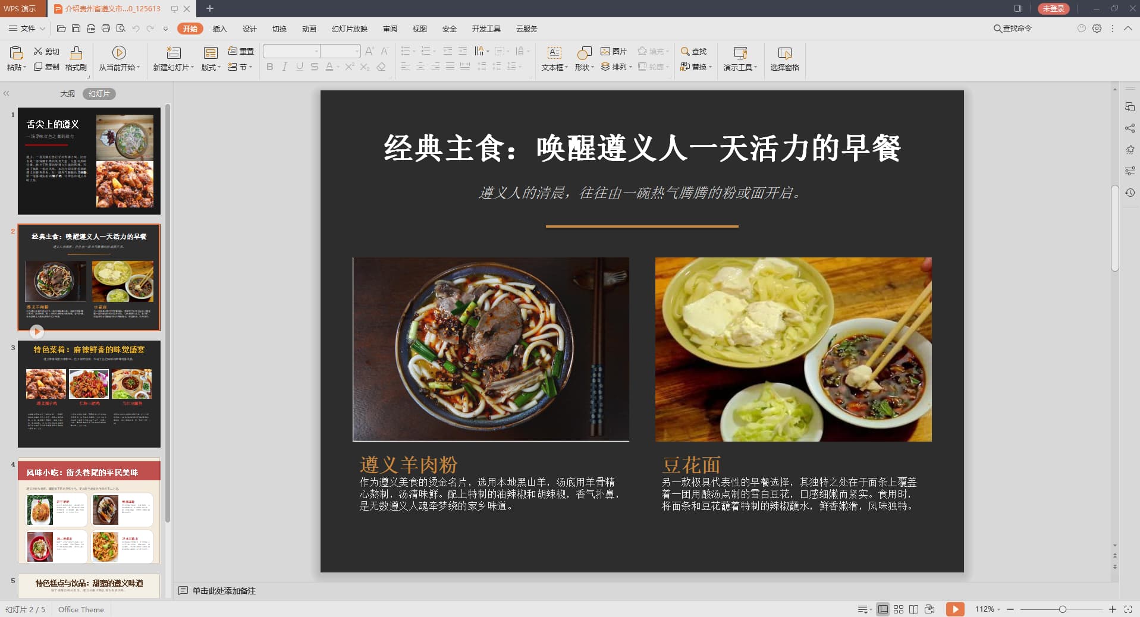Toggle Underline formatting
This screenshot has width=1140, height=617.
point(300,67)
